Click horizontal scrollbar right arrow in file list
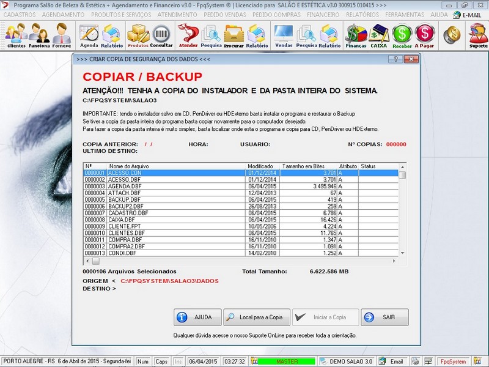489x367 pixels. [x=394, y=261]
